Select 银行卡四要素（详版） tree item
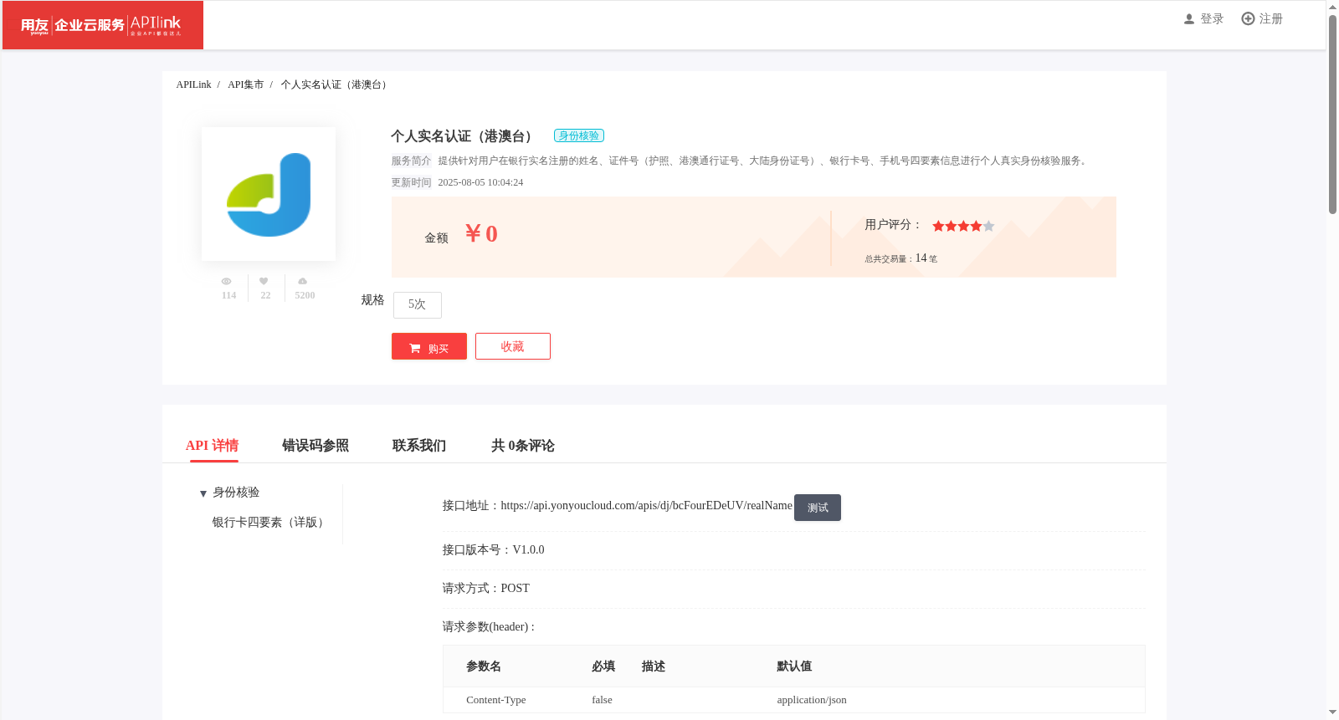Screen dimensions: 1339x720 coord(270,522)
